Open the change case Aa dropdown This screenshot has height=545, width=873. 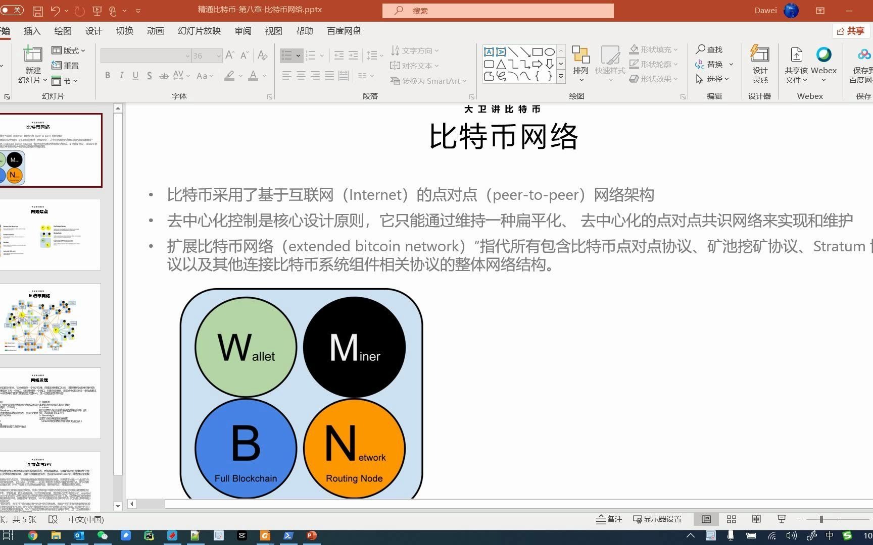click(205, 76)
